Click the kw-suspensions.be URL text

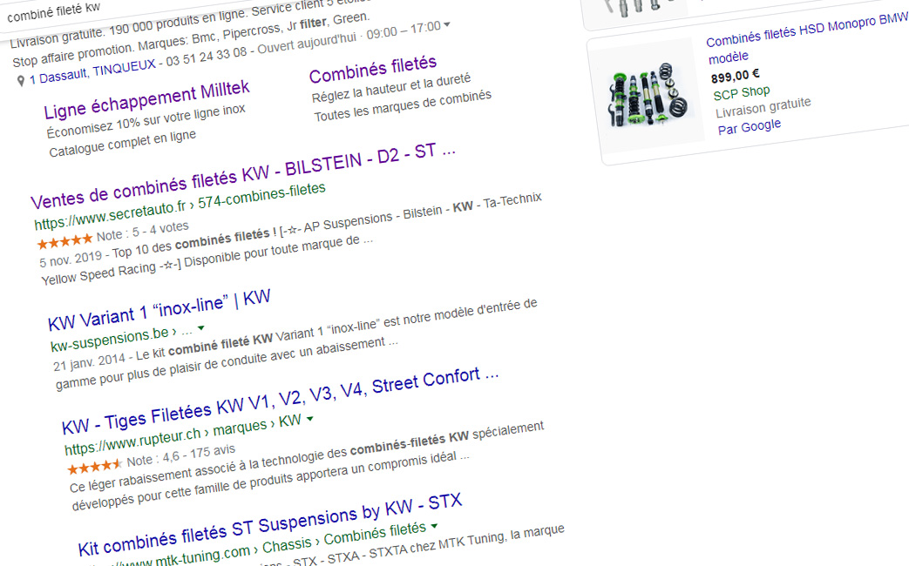click(x=109, y=340)
